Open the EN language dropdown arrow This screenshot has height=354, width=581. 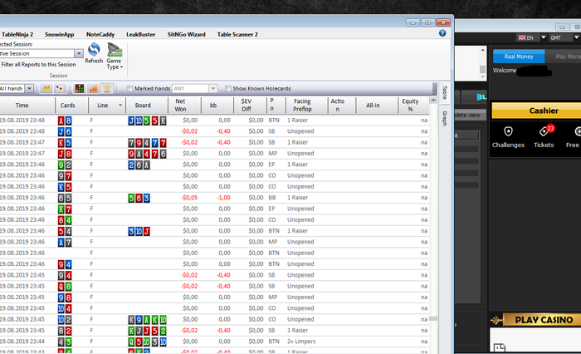pyautogui.click(x=543, y=37)
